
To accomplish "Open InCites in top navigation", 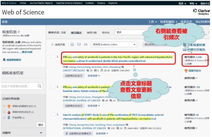I will (23, 3).
